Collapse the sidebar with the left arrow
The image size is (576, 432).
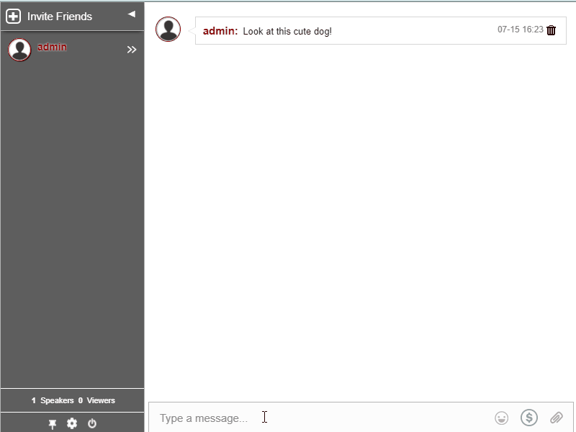click(131, 13)
